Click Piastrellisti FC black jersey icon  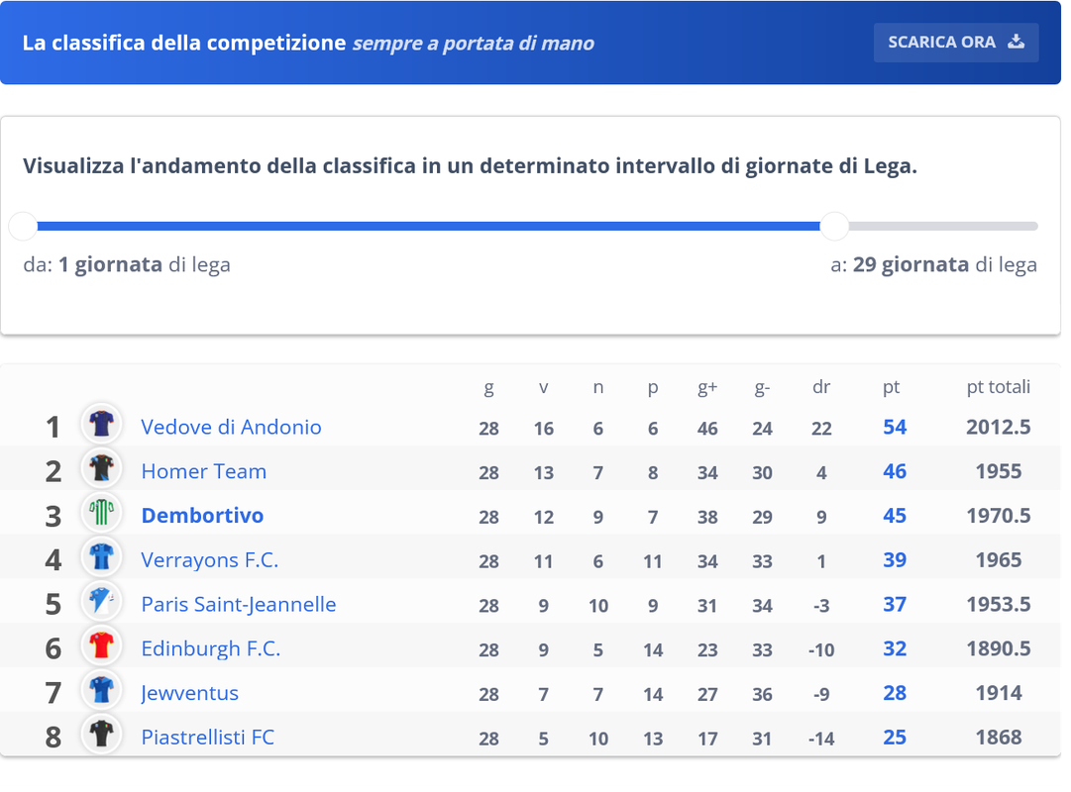(x=102, y=735)
